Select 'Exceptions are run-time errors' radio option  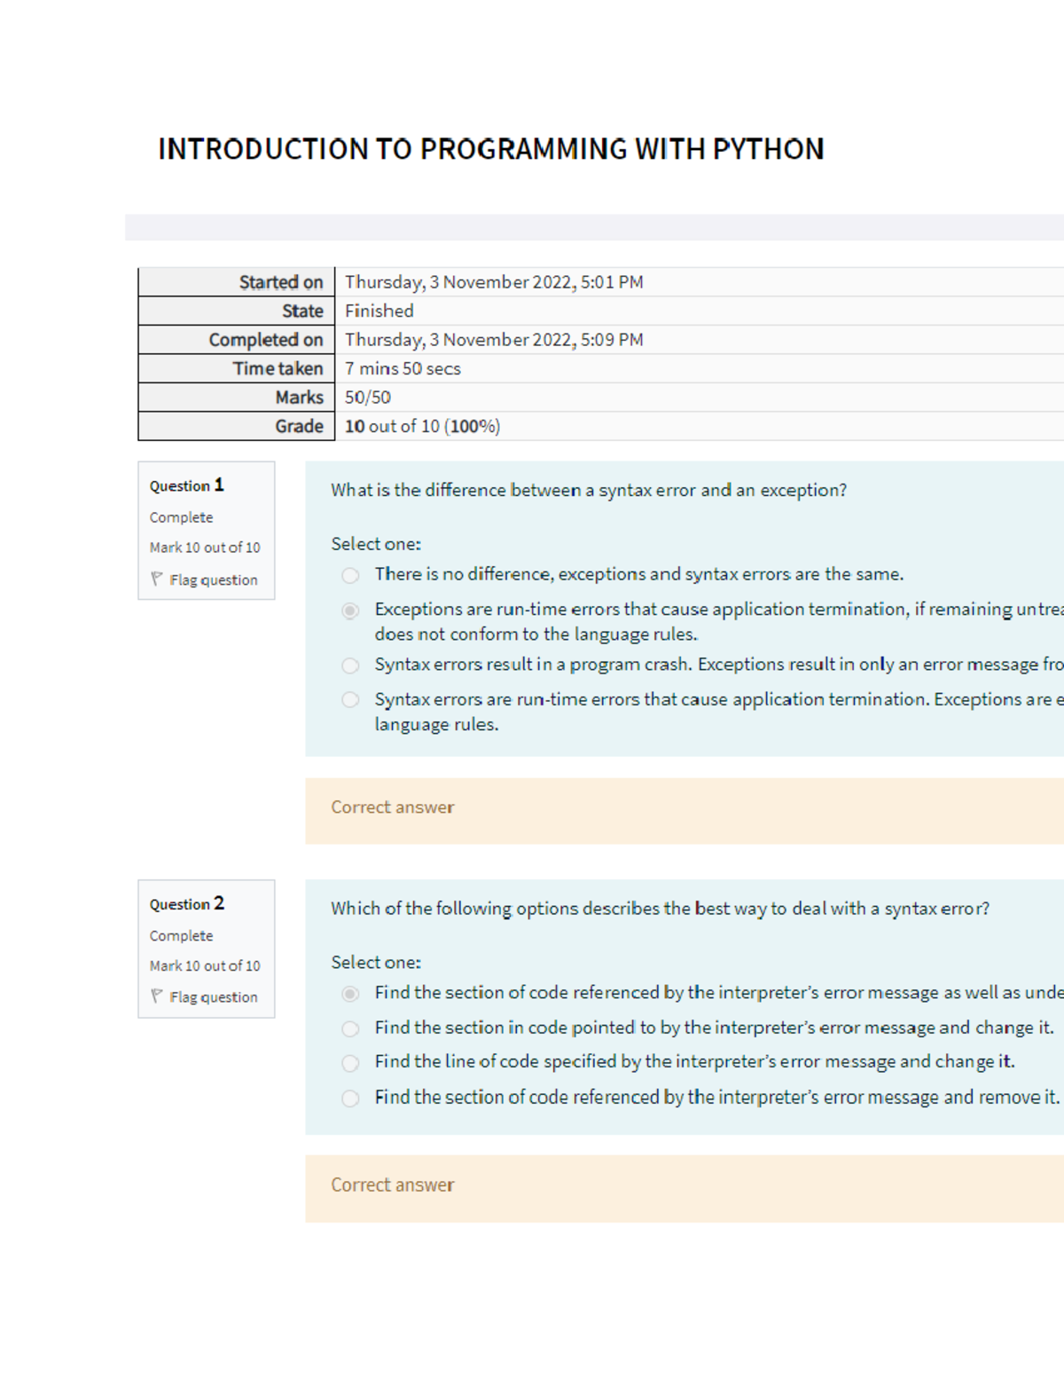[350, 610]
